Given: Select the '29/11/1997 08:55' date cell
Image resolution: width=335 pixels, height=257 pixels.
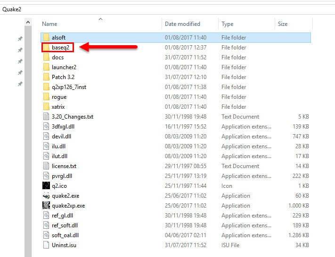Looking at the screenshot, I should 186,166.
